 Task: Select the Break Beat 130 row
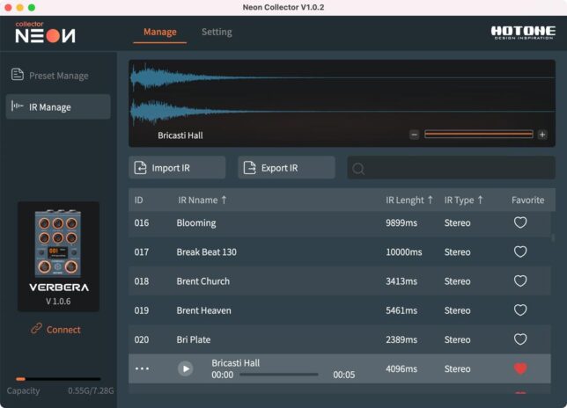click(340, 252)
